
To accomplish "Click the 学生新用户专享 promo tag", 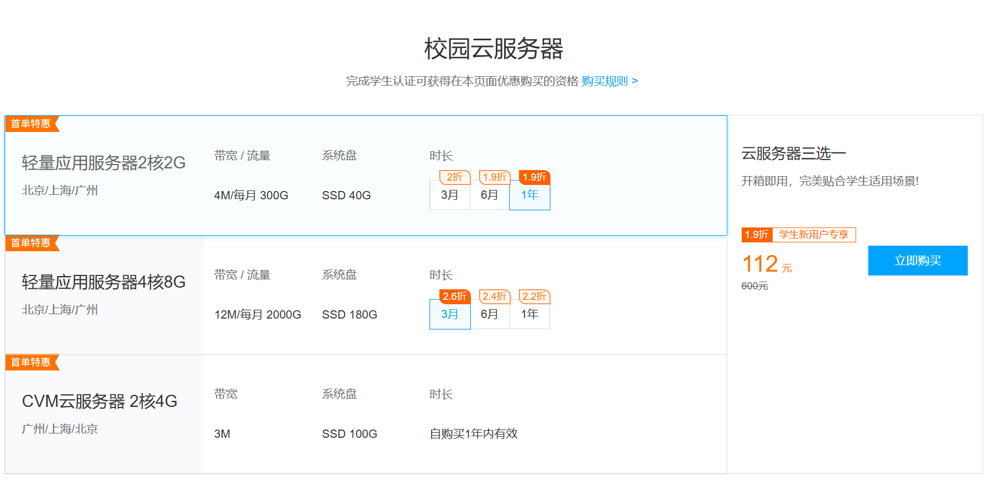I will (813, 235).
